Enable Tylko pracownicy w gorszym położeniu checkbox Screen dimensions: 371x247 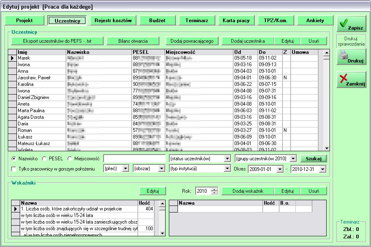click(14, 169)
